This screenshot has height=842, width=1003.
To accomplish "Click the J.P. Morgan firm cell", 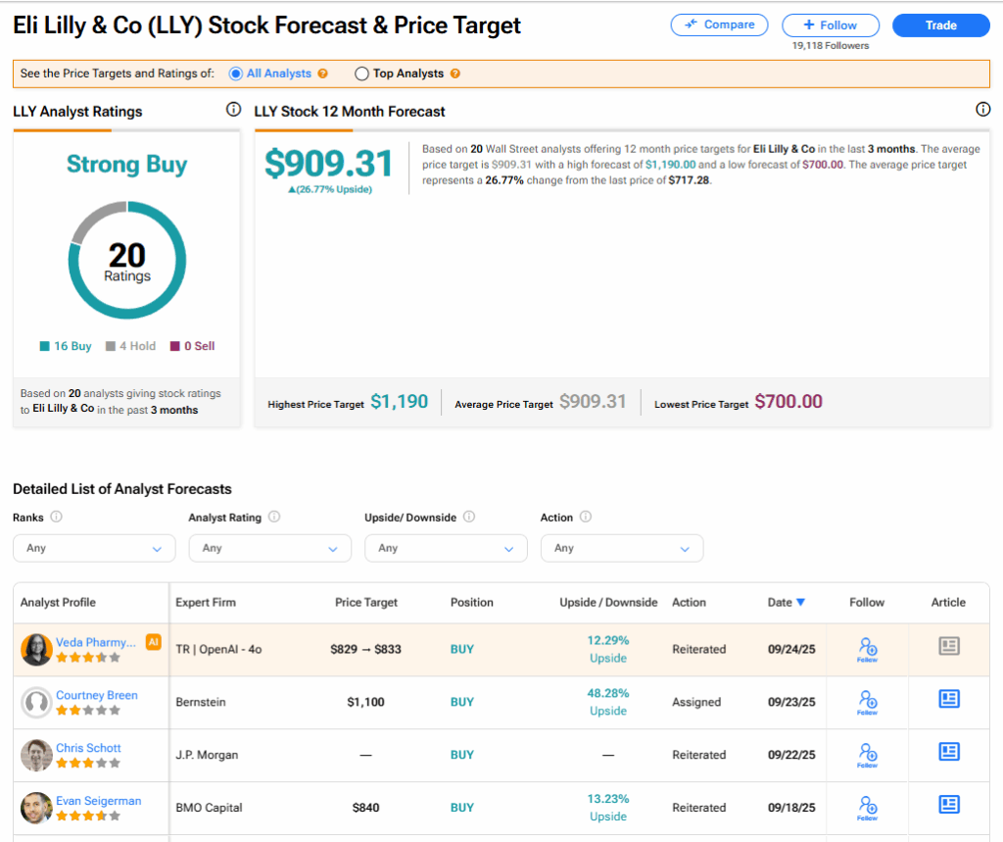I will point(207,755).
